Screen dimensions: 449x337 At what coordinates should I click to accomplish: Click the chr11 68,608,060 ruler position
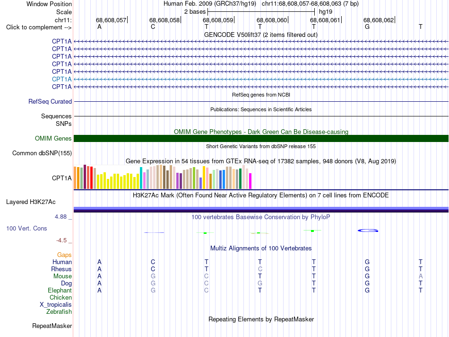272,20
